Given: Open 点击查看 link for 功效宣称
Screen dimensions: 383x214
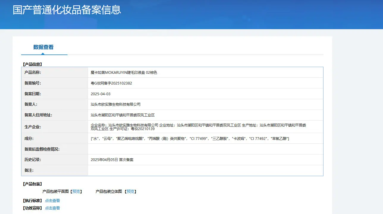Looking at the screenshot, I should click(x=52, y=208).
